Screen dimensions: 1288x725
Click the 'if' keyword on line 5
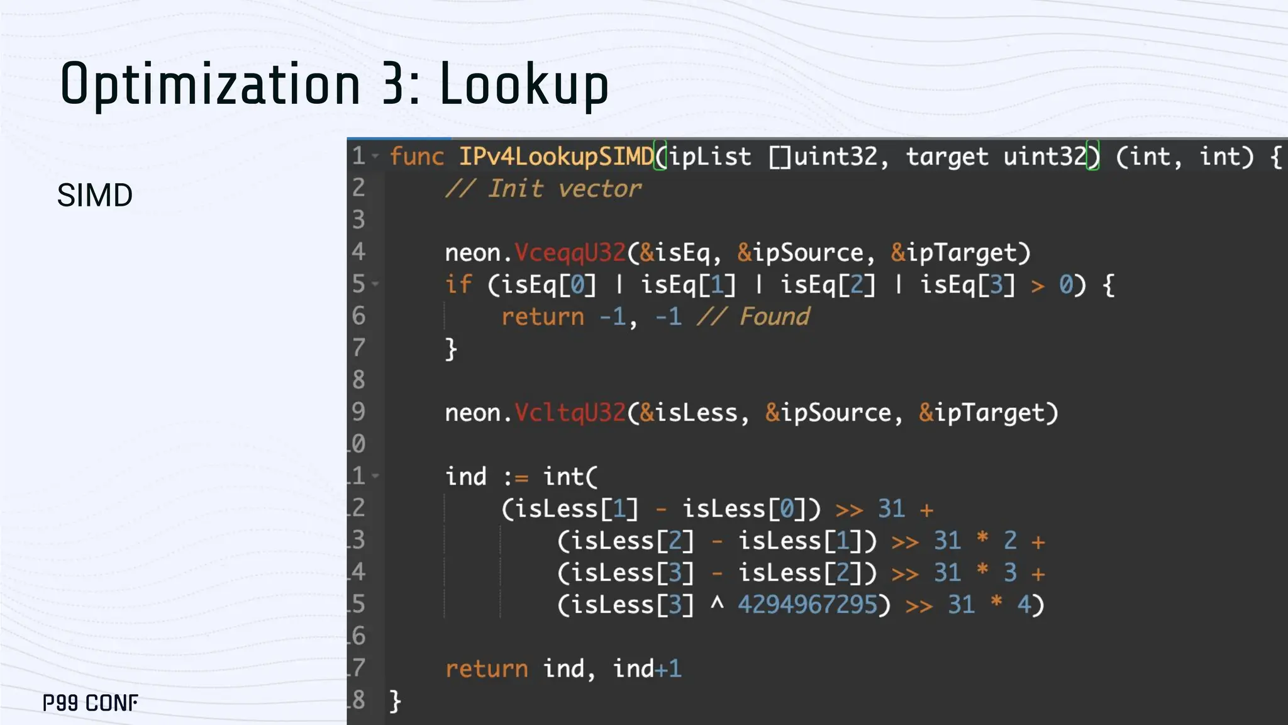(458, 284)
